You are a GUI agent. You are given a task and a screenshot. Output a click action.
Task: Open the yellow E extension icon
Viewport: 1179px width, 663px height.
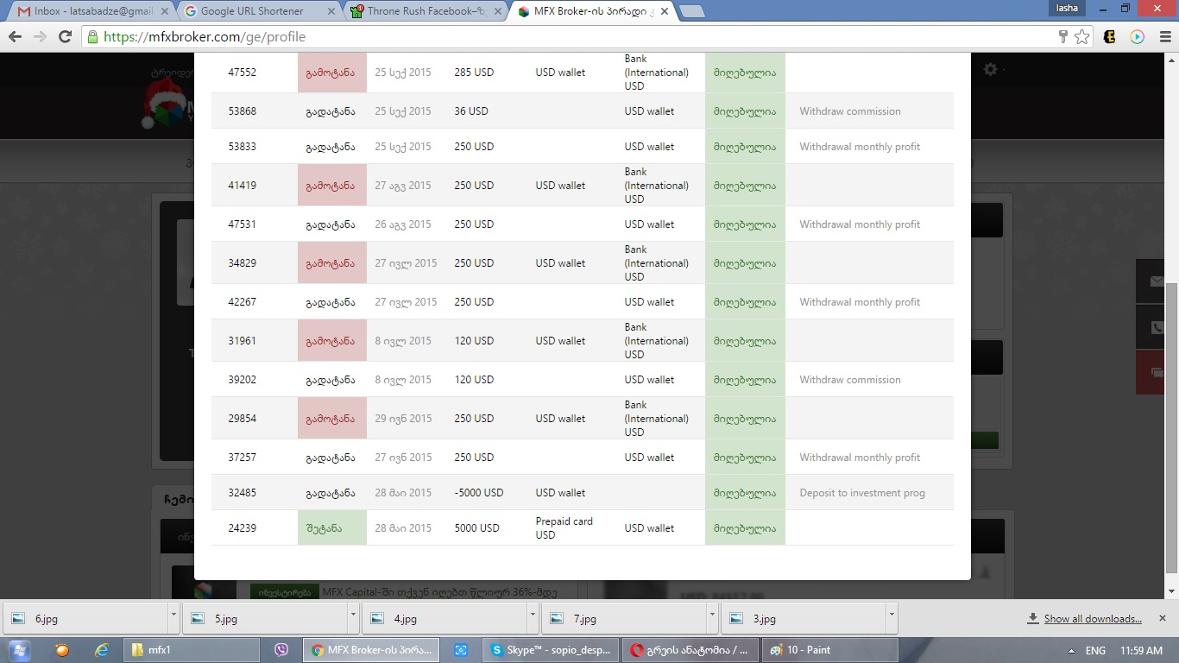click(x=1110, y=37)
